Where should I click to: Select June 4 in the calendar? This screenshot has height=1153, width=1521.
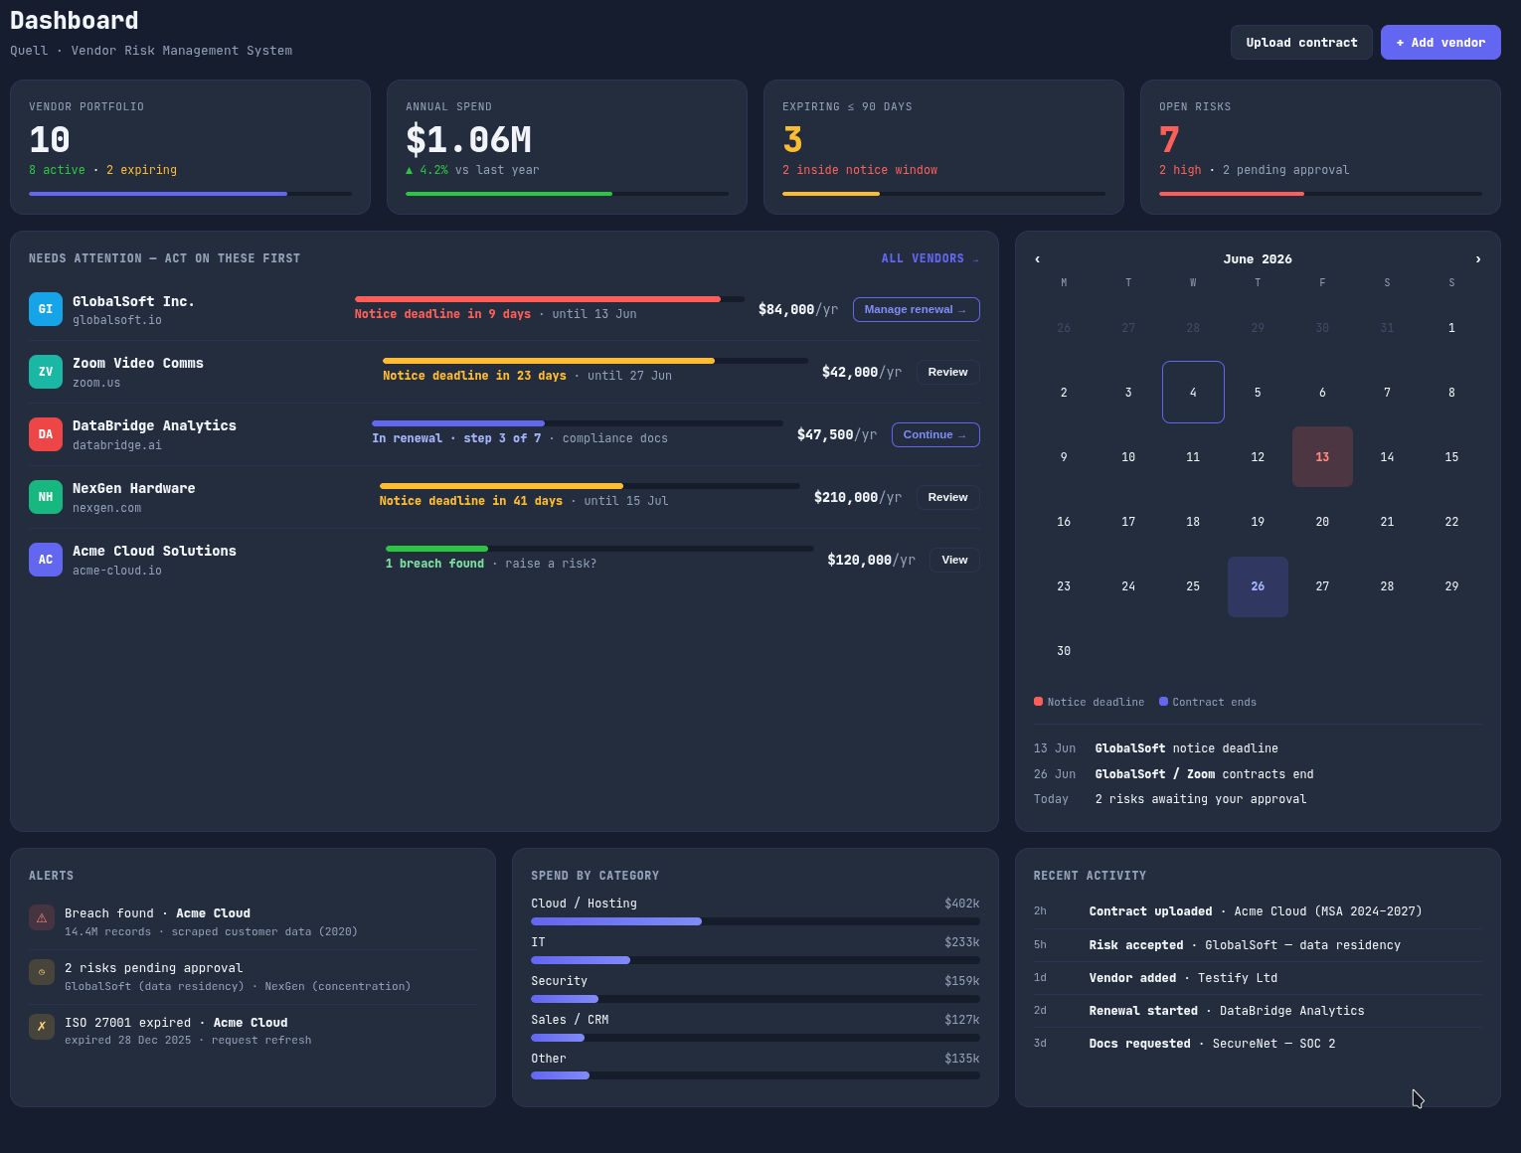(1193, 392)
